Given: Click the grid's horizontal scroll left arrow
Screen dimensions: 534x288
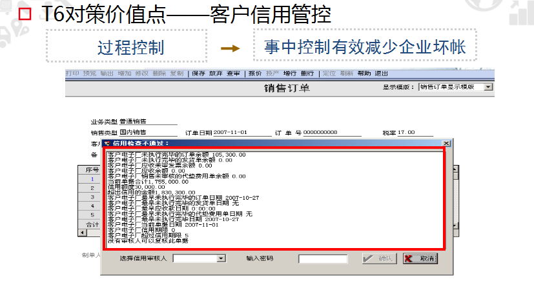Looking at the screenshot, I should (83, 233).
